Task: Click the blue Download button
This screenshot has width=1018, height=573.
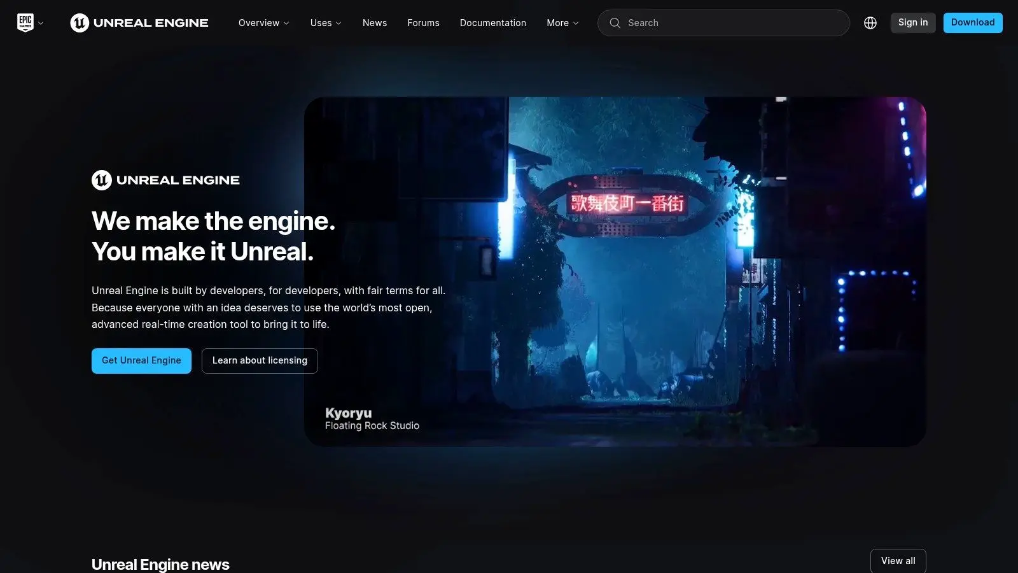Action: point(973,23)
